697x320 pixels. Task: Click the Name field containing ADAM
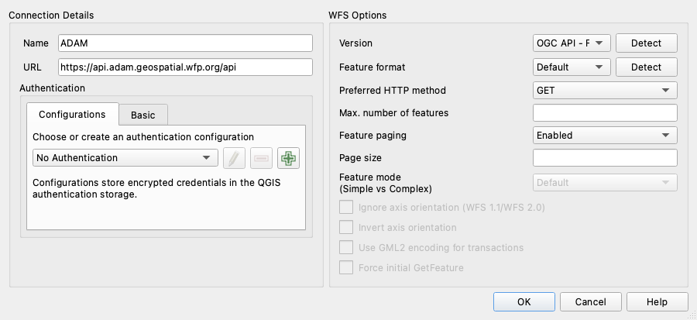tap(185, 43)
